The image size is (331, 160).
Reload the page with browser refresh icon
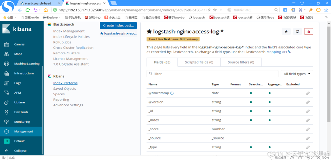[28, 10]
